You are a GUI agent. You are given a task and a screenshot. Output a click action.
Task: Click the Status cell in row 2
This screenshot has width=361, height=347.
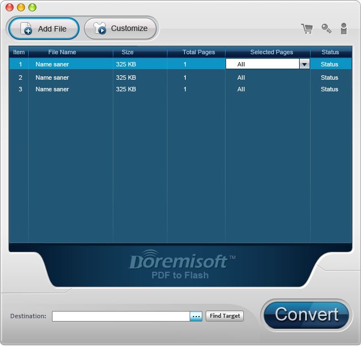pos(329,77)
